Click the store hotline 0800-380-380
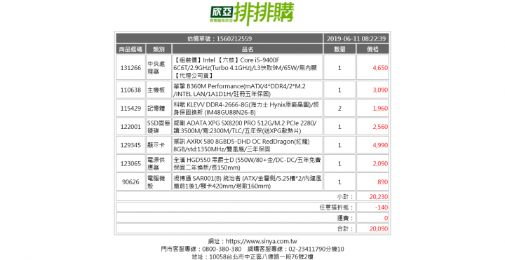The image size is (505, 260). 222,249
